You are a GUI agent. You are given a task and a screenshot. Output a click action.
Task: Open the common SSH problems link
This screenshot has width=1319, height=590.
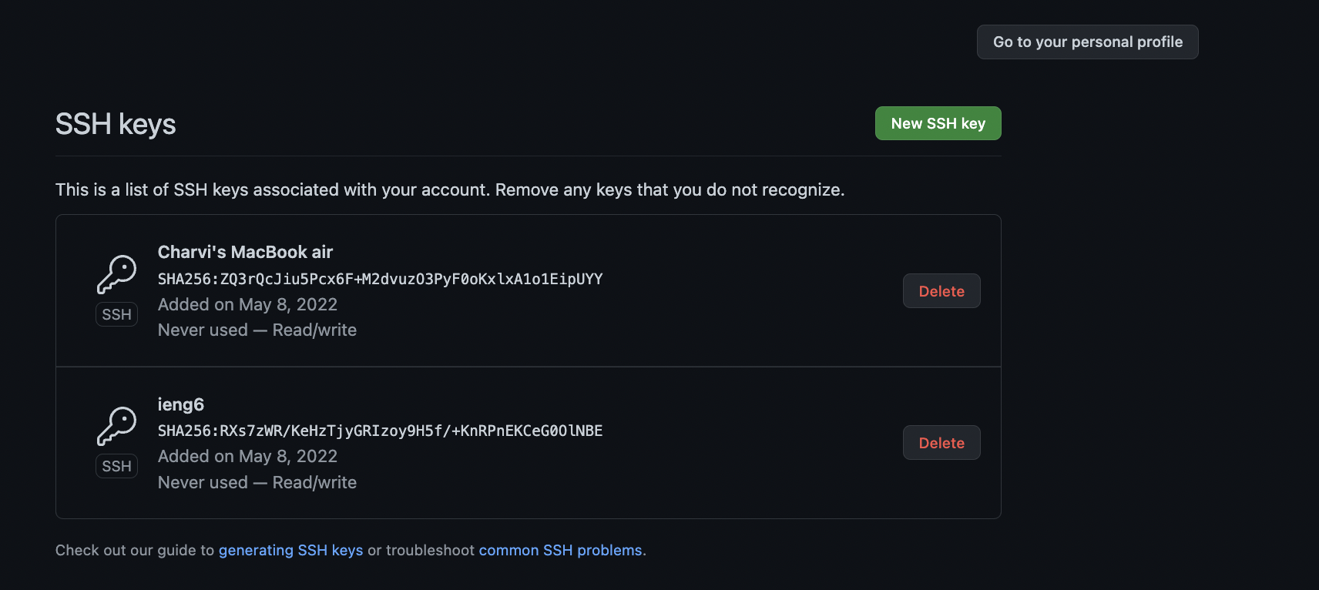pyautogui.click(x=560, y=550)
